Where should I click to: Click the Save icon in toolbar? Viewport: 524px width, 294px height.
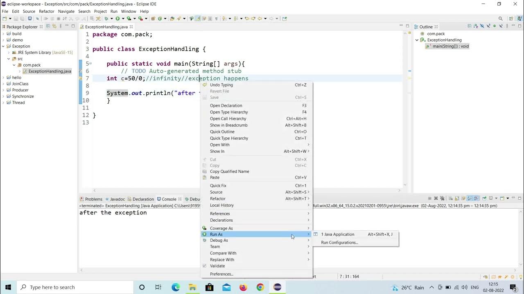click(x=16, y=18)
